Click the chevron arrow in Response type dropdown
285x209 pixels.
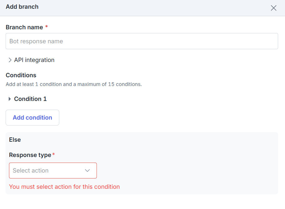88,170
